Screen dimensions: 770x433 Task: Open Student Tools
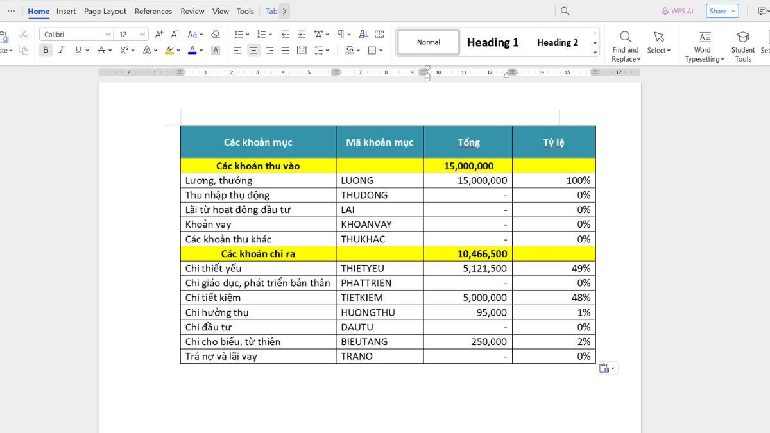(x=742, y=46)
